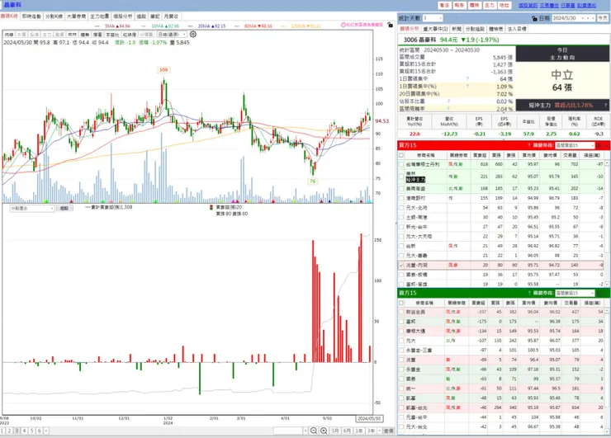The image size is (611, 438).
Task: Click the lock icon at the chart's top right
Action: [390, 25]
